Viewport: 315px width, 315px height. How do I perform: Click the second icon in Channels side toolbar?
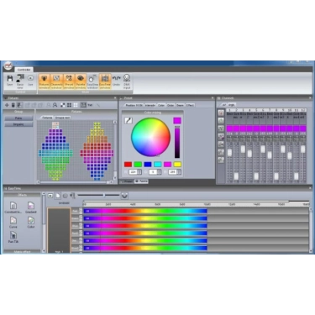tap(221, 121)
